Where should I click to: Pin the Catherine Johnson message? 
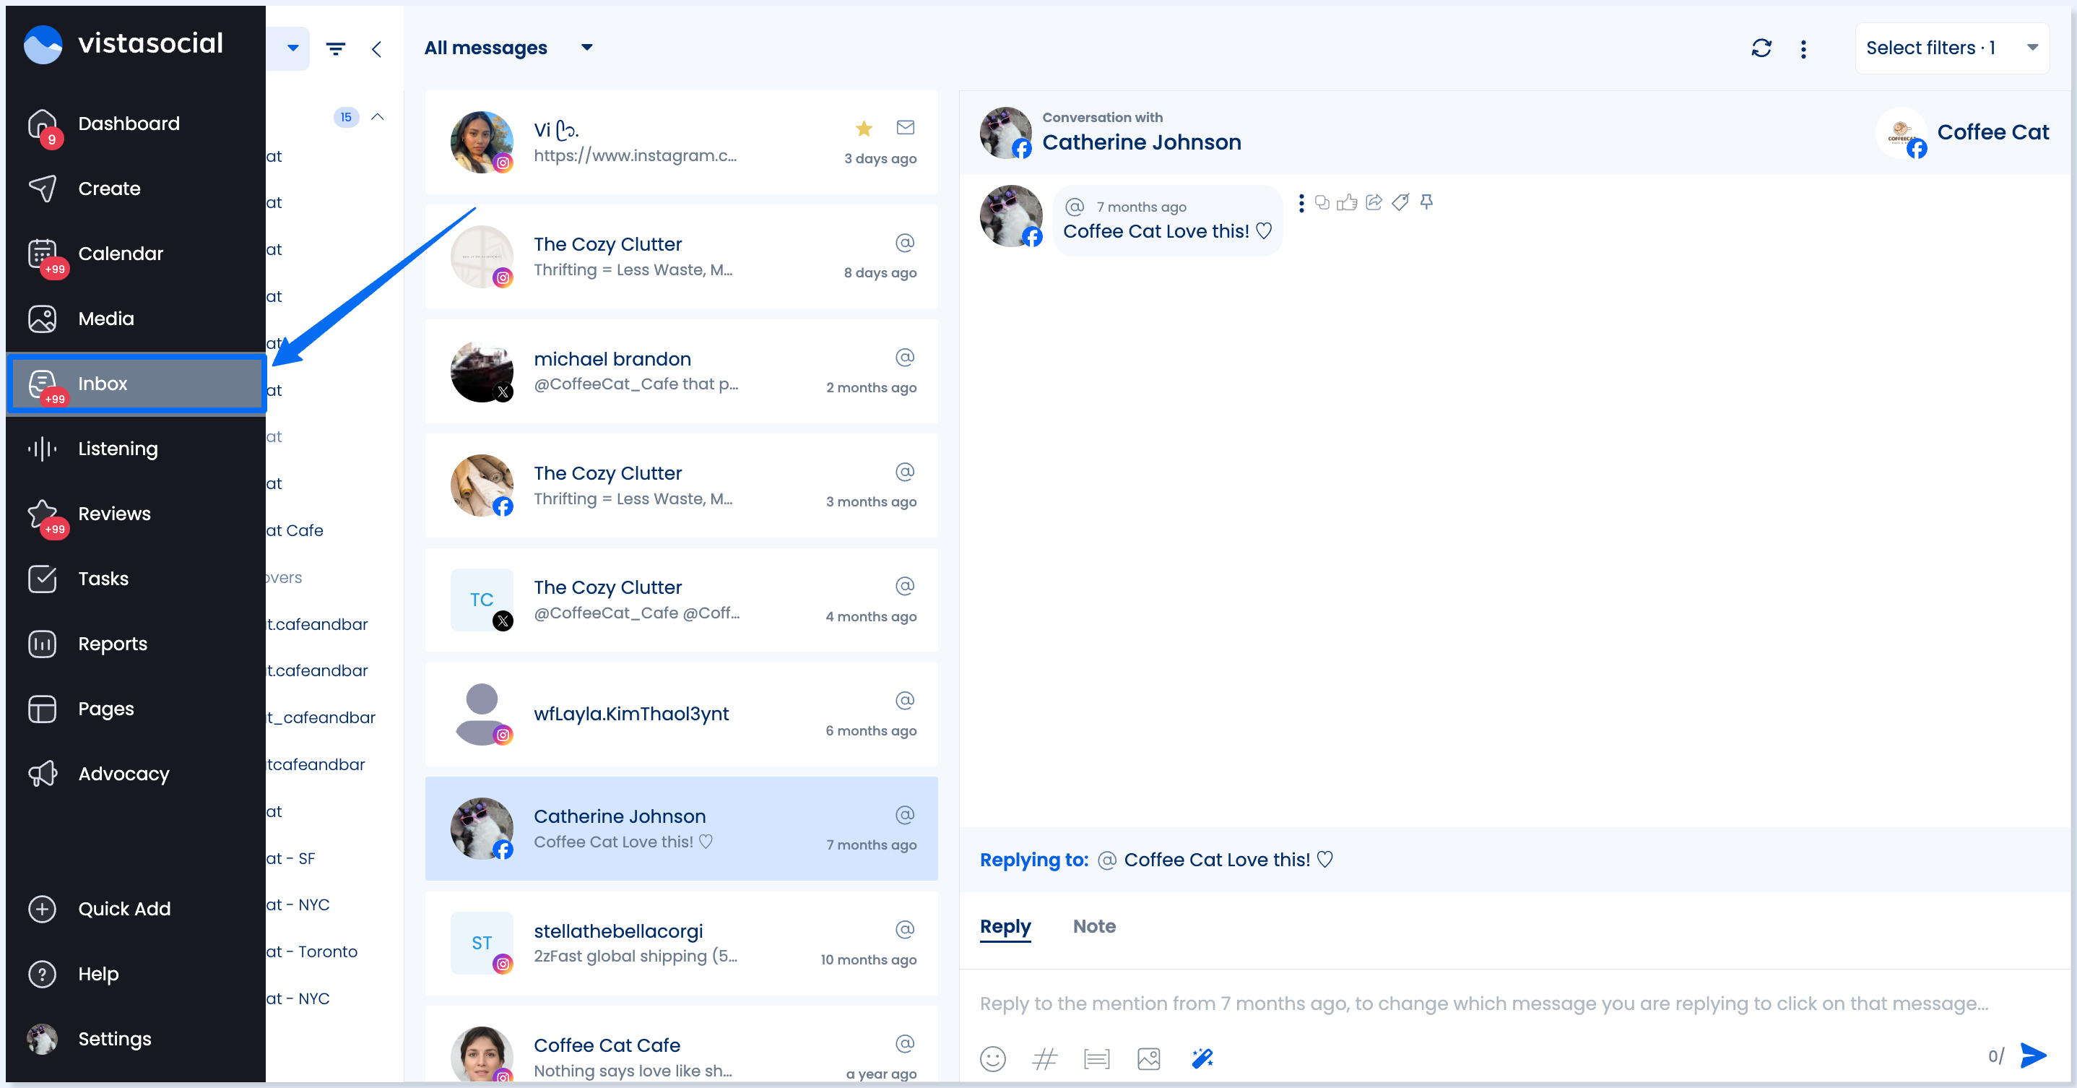point(1426,202)
